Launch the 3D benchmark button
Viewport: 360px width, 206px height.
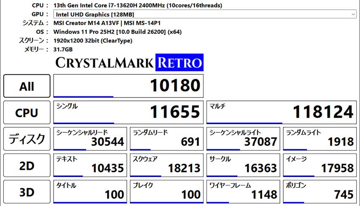[x=27, y=193]
